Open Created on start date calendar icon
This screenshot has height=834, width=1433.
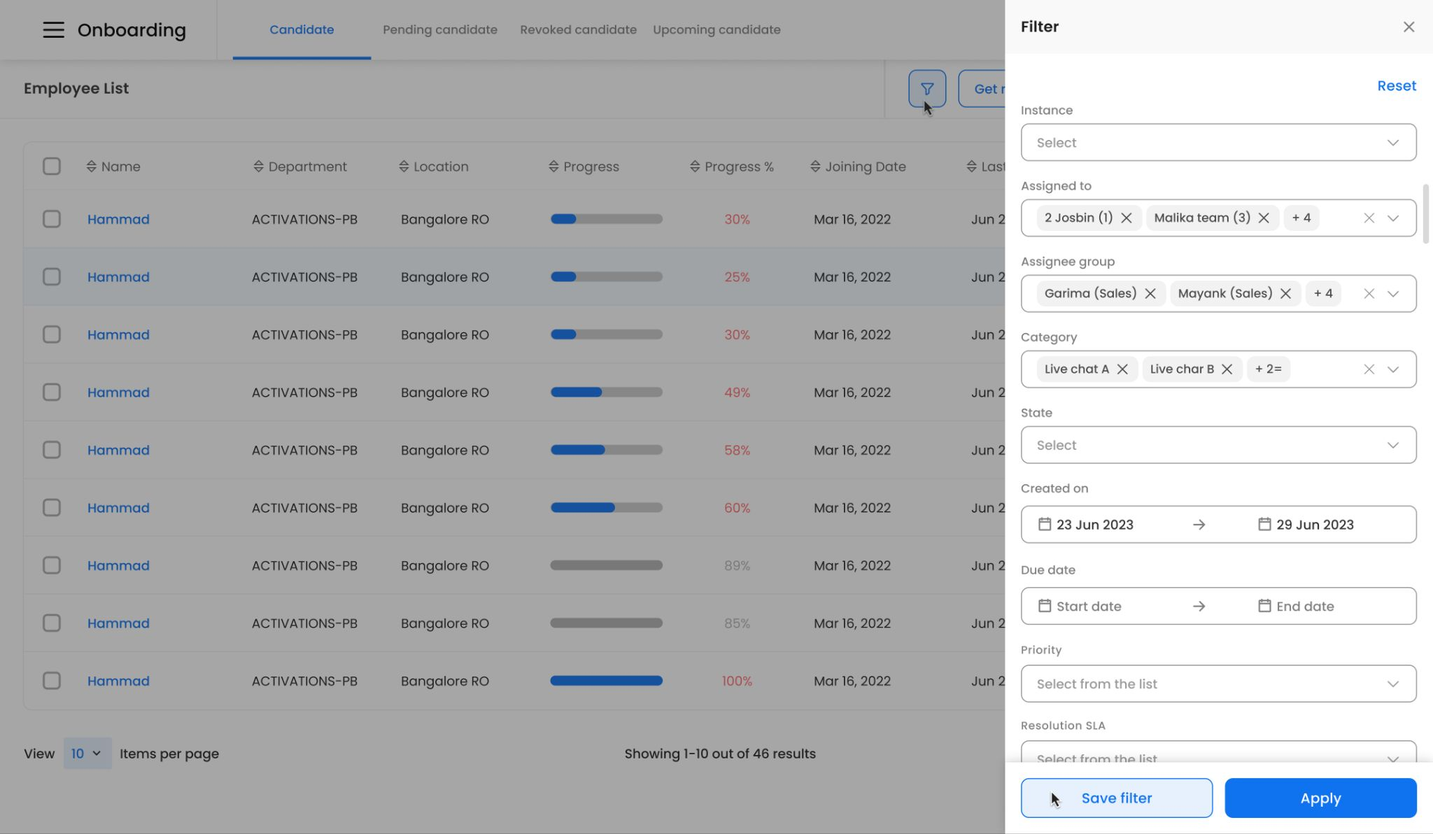tap(1045, 524)
